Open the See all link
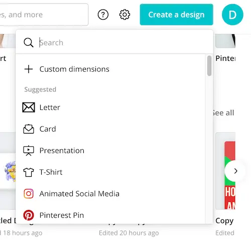The width and height of the screenshot is (251, 240). (224, 113)
